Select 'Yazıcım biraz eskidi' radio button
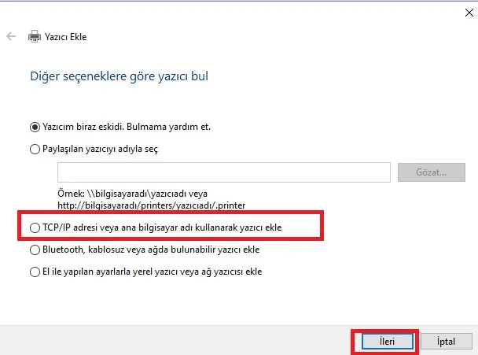Viewport: 478px width, 355px height. tap(34, 126)
